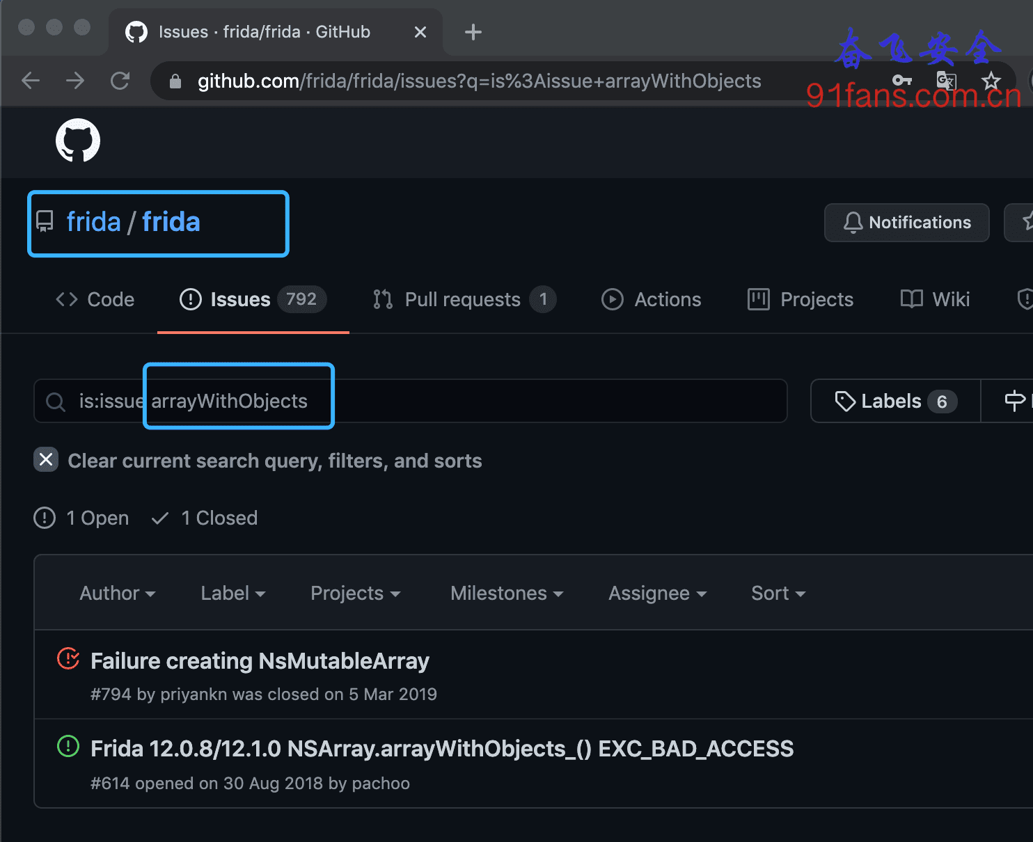This screenshot has height=842, width=1033.
Task: Open the Code tab
Action: [95, 299]
